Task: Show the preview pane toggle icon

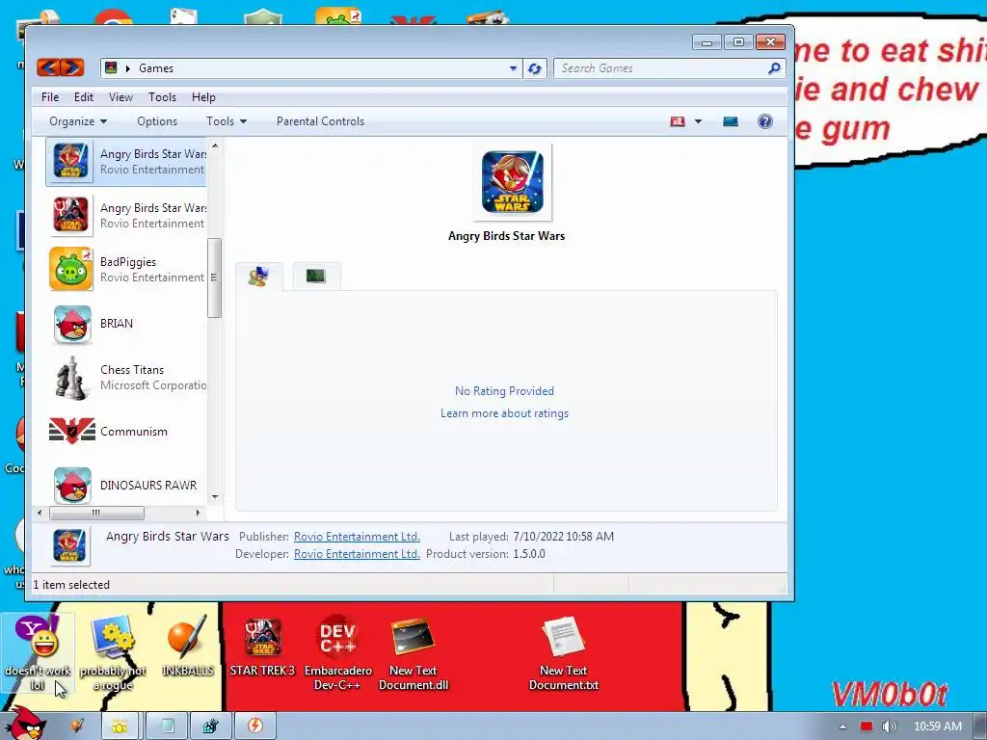Action: pos(731,121)
